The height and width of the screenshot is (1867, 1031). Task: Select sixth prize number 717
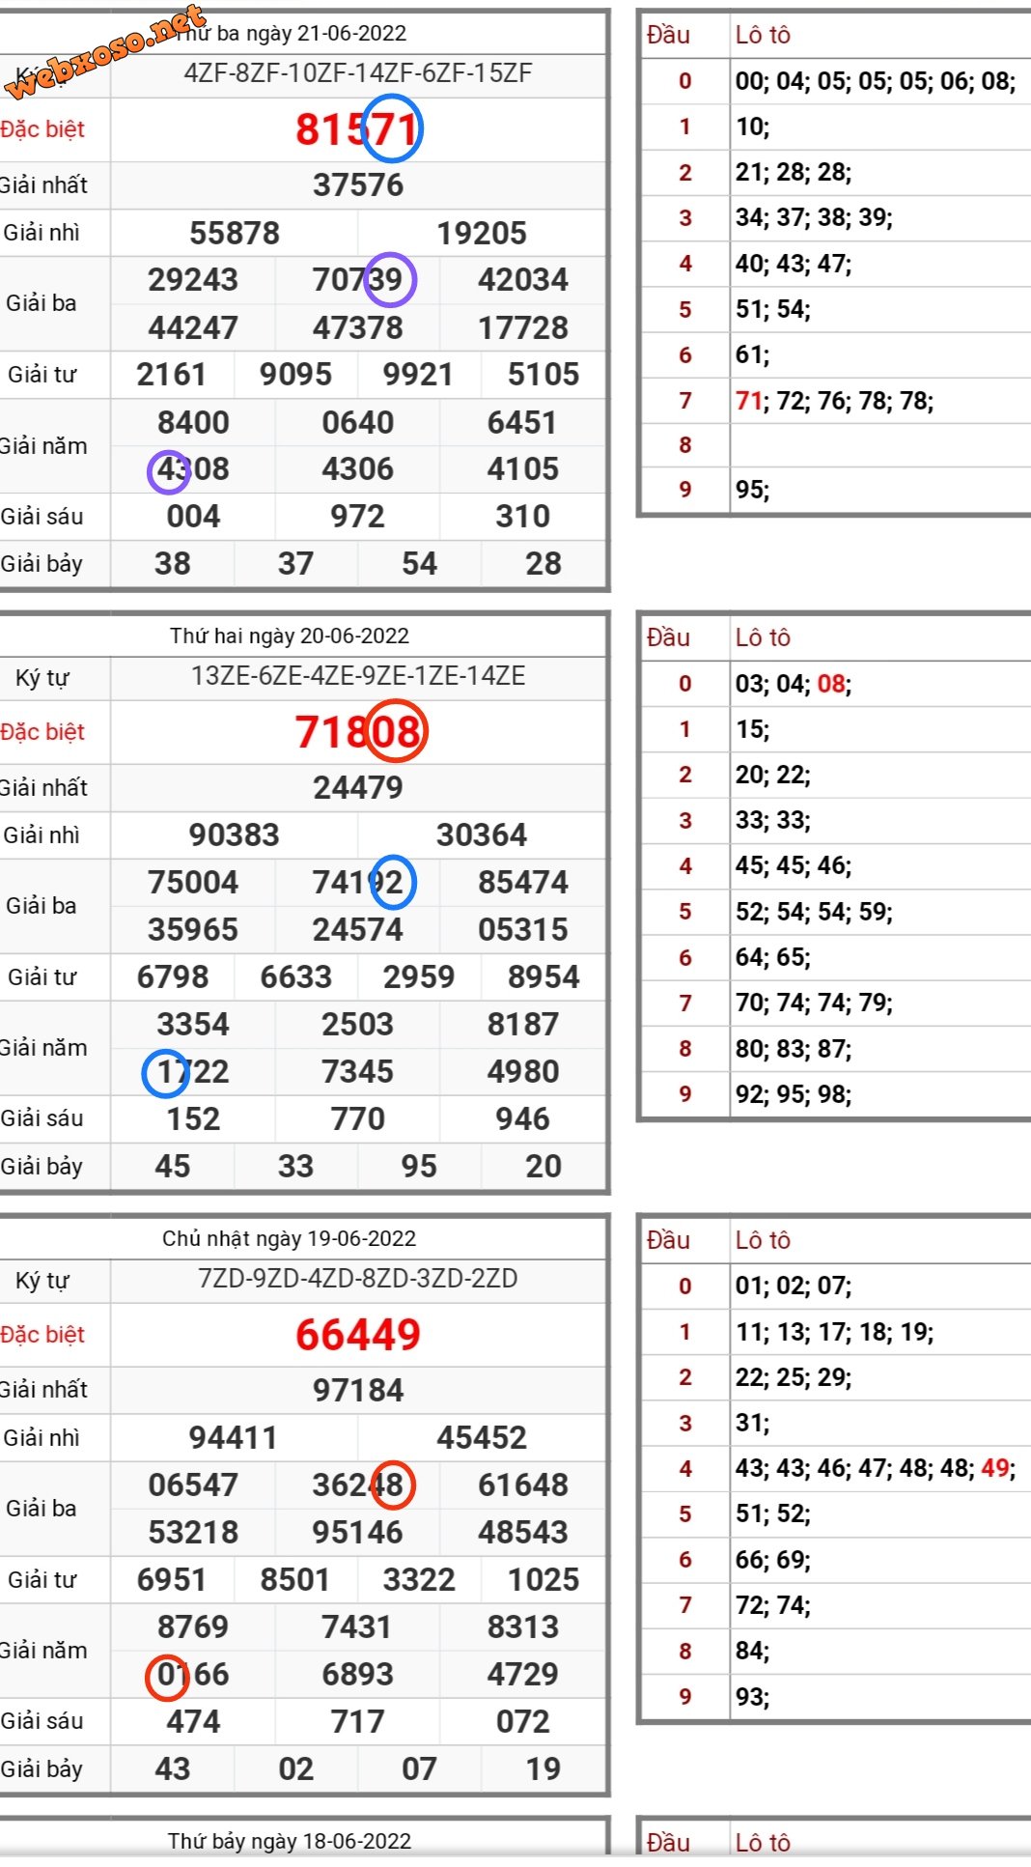point(358,1721)
